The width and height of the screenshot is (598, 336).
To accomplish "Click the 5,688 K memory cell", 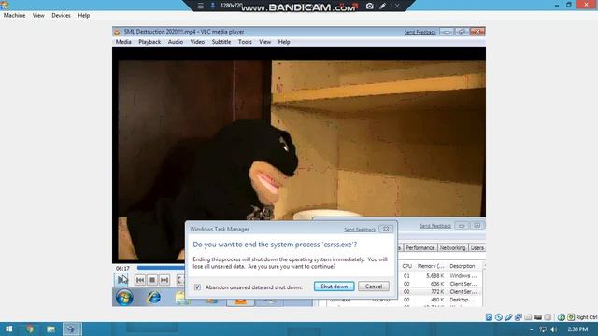I will coord(434,275).
